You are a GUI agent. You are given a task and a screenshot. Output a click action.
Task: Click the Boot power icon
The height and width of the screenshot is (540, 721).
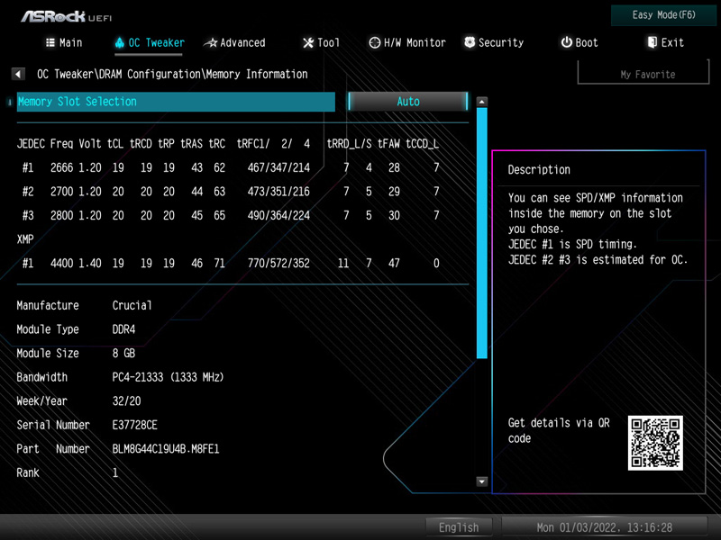pos(567,42)
